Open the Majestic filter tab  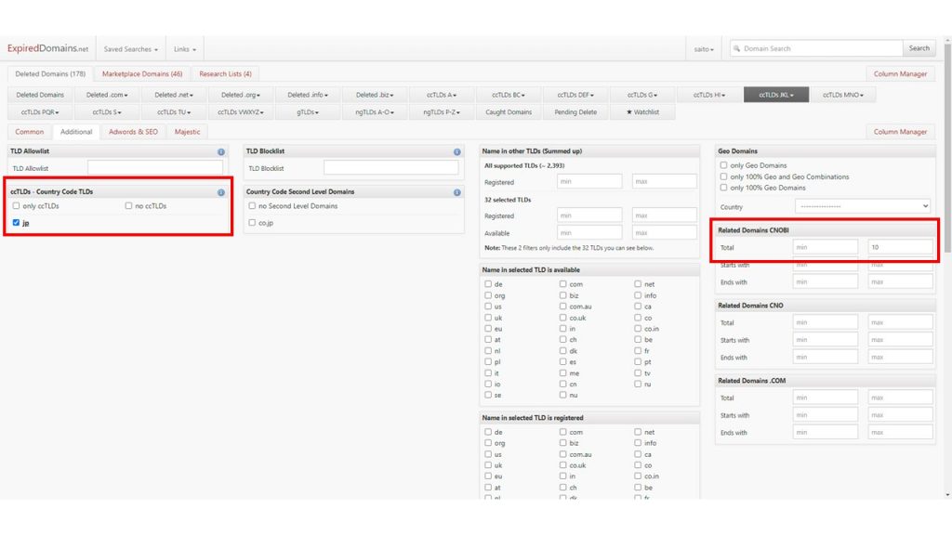pos(187,132)
